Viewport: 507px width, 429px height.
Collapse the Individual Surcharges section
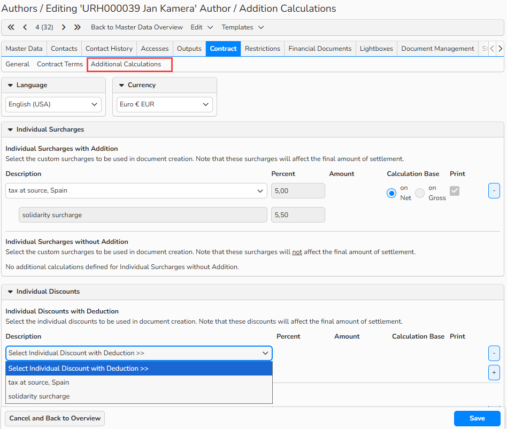[x=10, y=129]
